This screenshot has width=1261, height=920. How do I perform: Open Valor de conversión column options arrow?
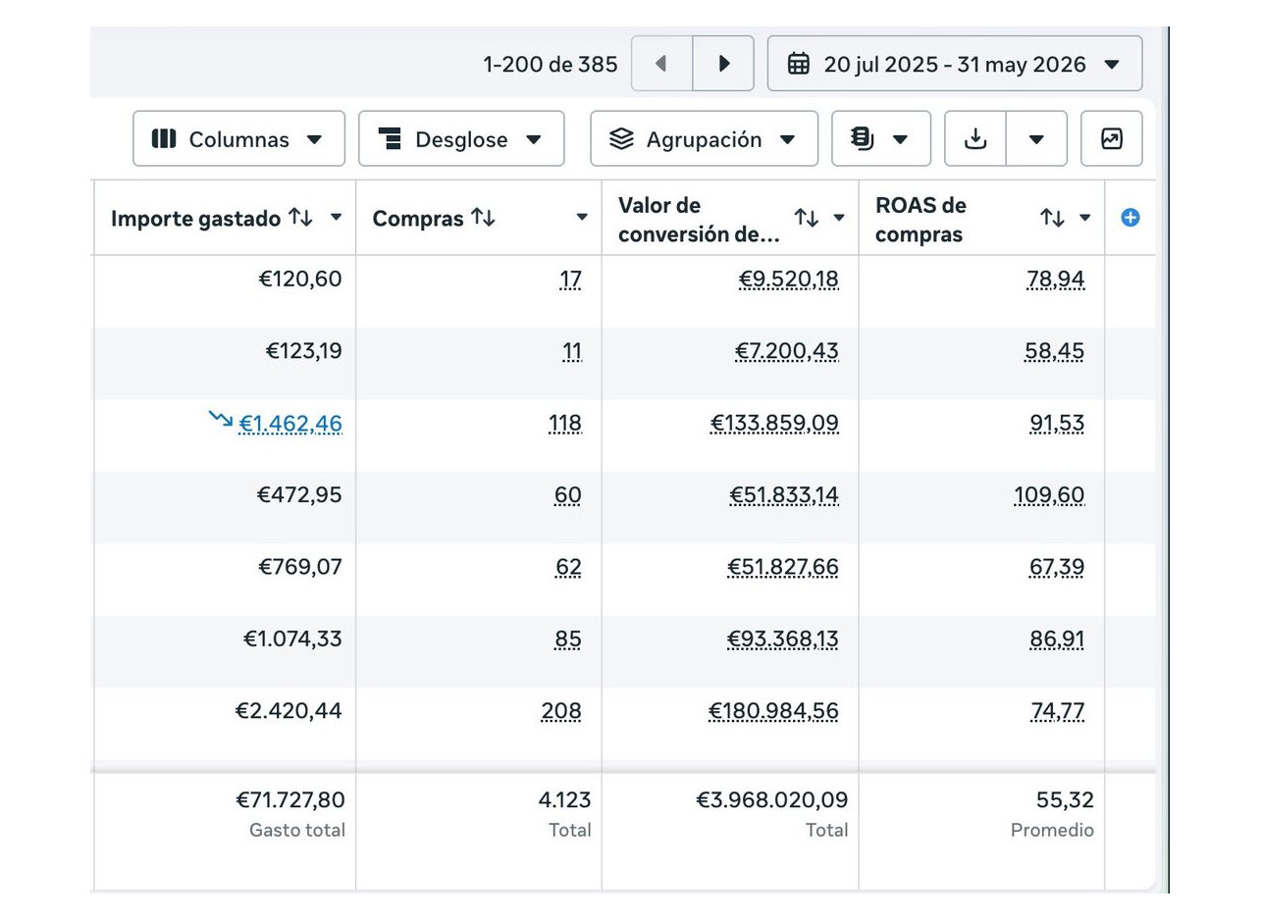tap(839, 218)
